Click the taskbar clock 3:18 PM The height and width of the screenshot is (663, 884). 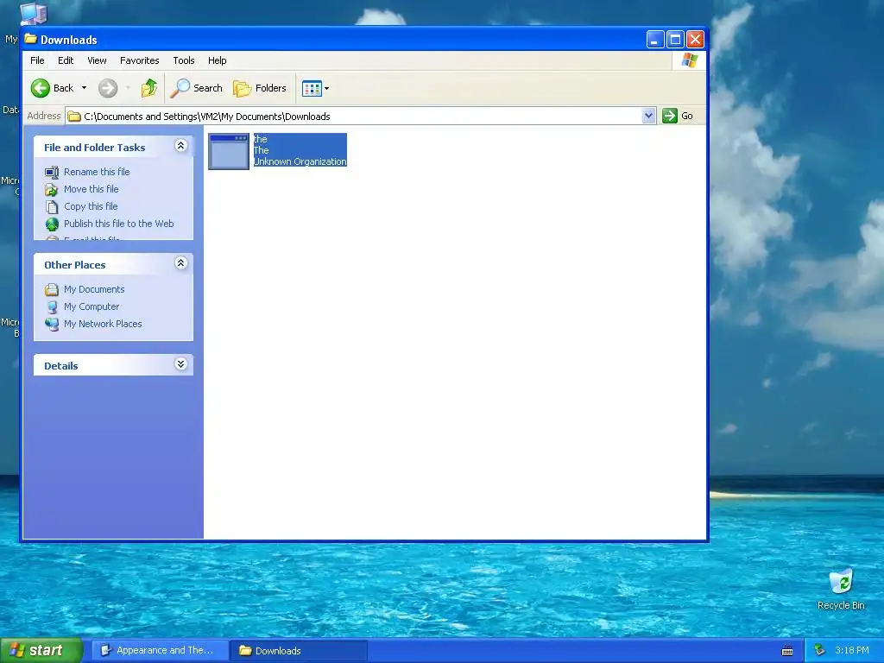[852, 651]
